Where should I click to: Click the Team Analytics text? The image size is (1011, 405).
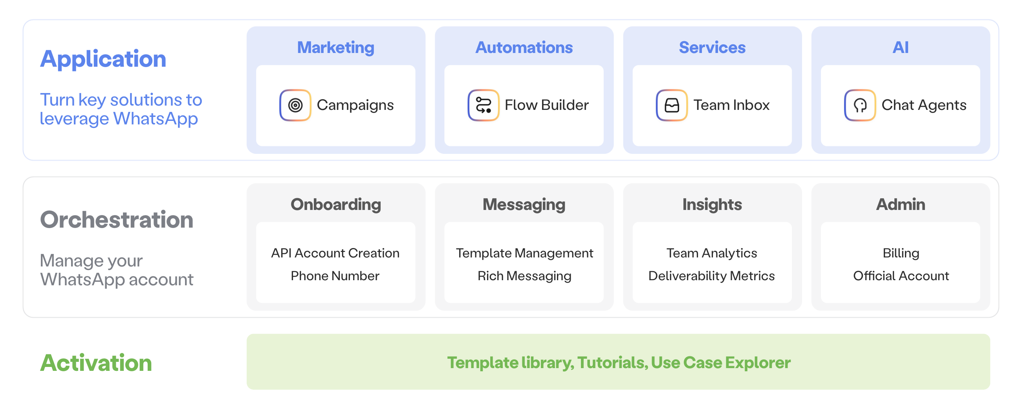tap(712, 254)
